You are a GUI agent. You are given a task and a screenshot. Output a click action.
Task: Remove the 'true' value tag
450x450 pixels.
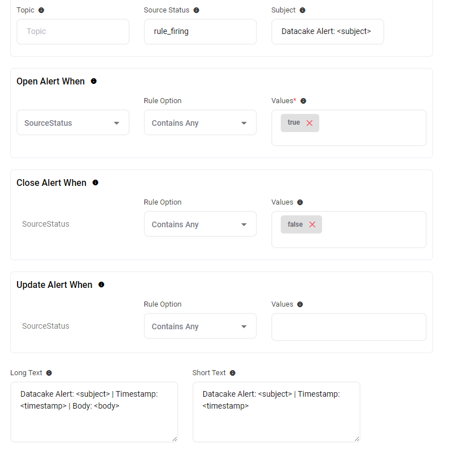[x=310, y=123]
